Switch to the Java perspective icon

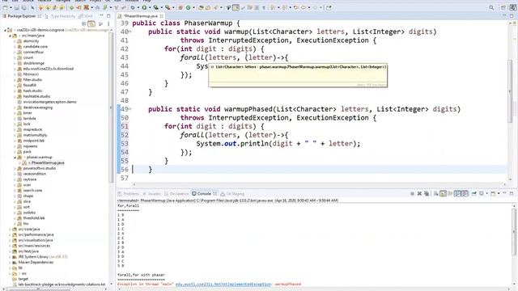click(512, 7)
